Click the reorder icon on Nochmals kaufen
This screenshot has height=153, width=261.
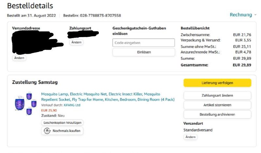47,131
